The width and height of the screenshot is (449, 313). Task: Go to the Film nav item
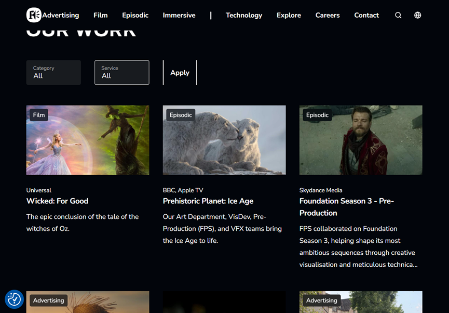click(x=101, y=15)
